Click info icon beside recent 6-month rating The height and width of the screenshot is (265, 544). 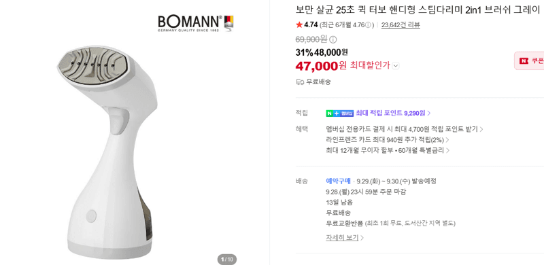tap(369, 25)
